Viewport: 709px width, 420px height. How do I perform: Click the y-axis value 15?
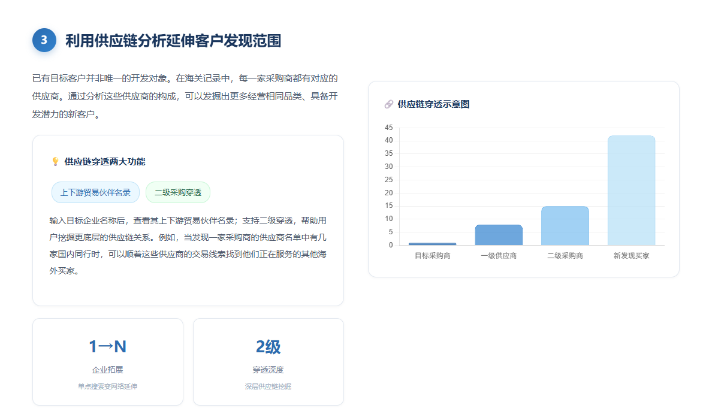(389, 206)
